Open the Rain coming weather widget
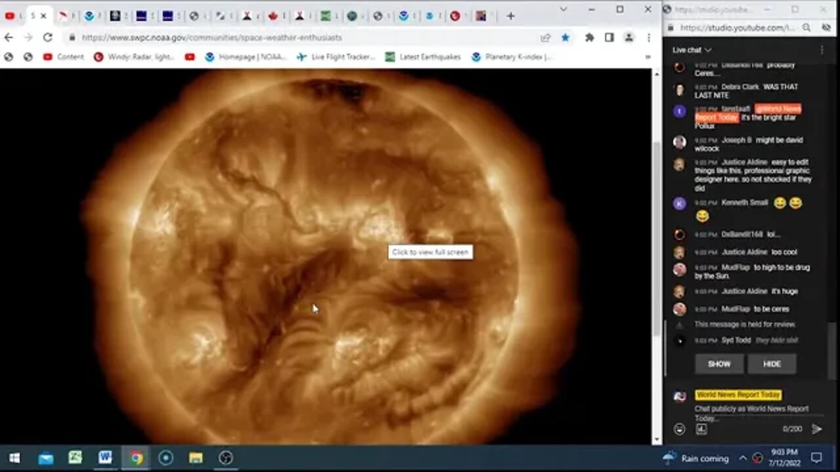Viewport: 840px width, 472px height. (696, 458)
